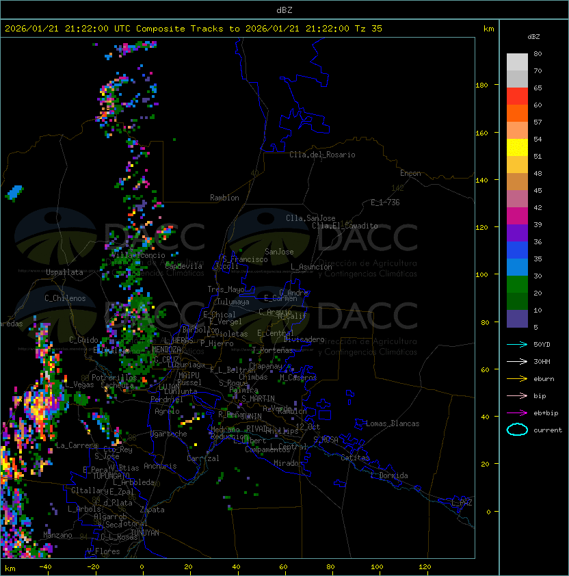Click the 'Capdevila' map label
The height and width of the screenshot is (576, 569).
tap(184, 266)
